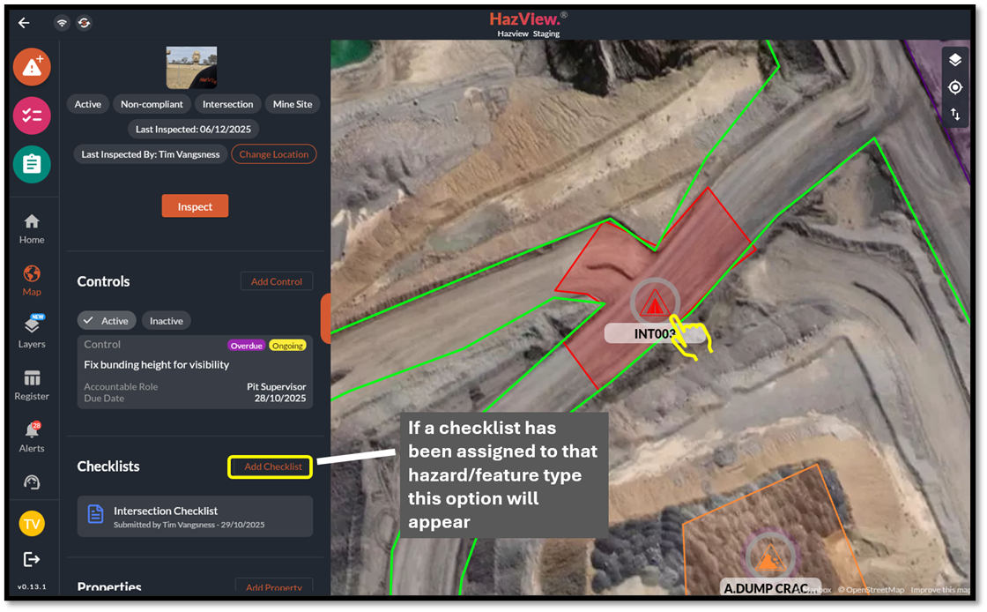The width and height of the screenshot is (987, 612).
Task: Open the Intersection Checklist entry
Action: pyautogui.click(x=195, y=517)
